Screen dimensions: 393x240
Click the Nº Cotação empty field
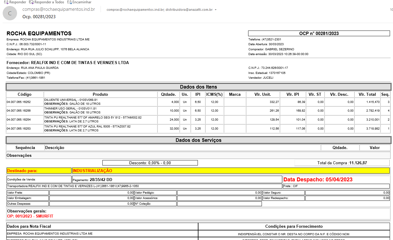click(219, 204)
